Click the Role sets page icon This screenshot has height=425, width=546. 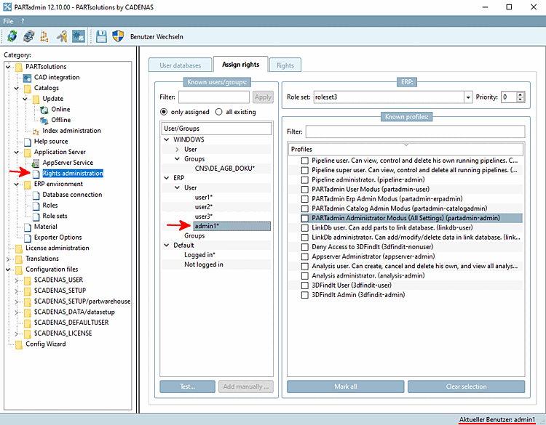pos(36,216)
